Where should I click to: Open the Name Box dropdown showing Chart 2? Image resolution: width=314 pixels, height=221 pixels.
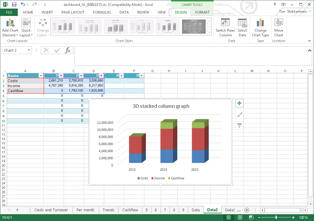pyautogui.click(x=29, y=50)
